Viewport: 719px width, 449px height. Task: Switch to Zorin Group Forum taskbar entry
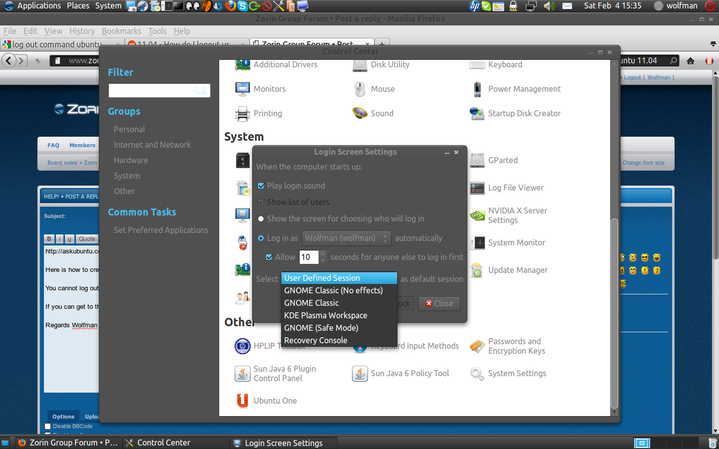tap(68, 443)
